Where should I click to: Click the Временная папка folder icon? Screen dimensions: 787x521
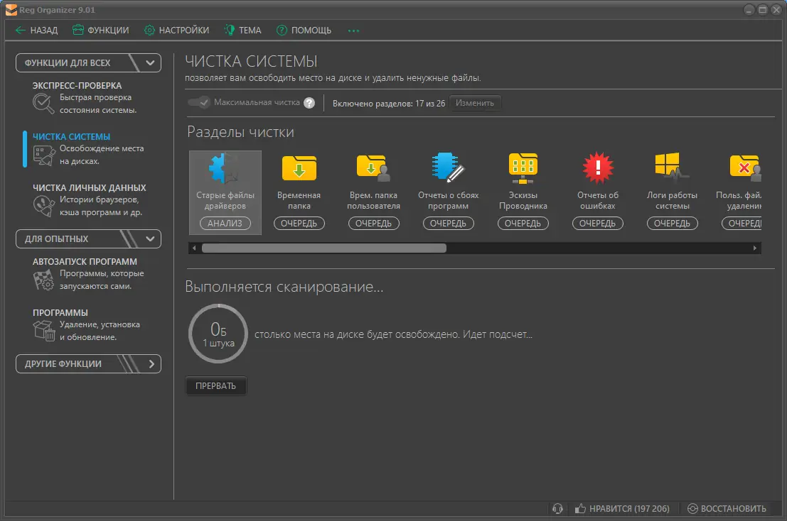click(299, 168)
